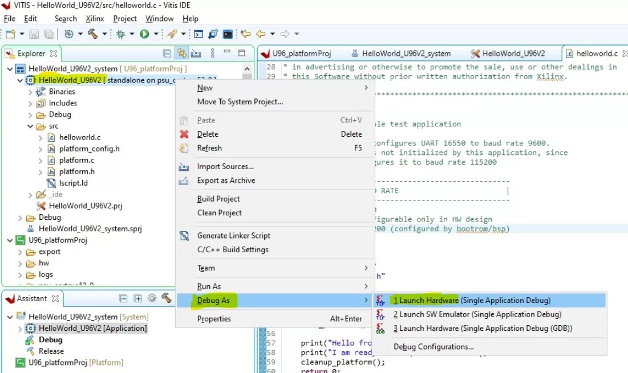Click the Expand All icon in Assistant panel
The image size is (628, 373).
(137, 298)
